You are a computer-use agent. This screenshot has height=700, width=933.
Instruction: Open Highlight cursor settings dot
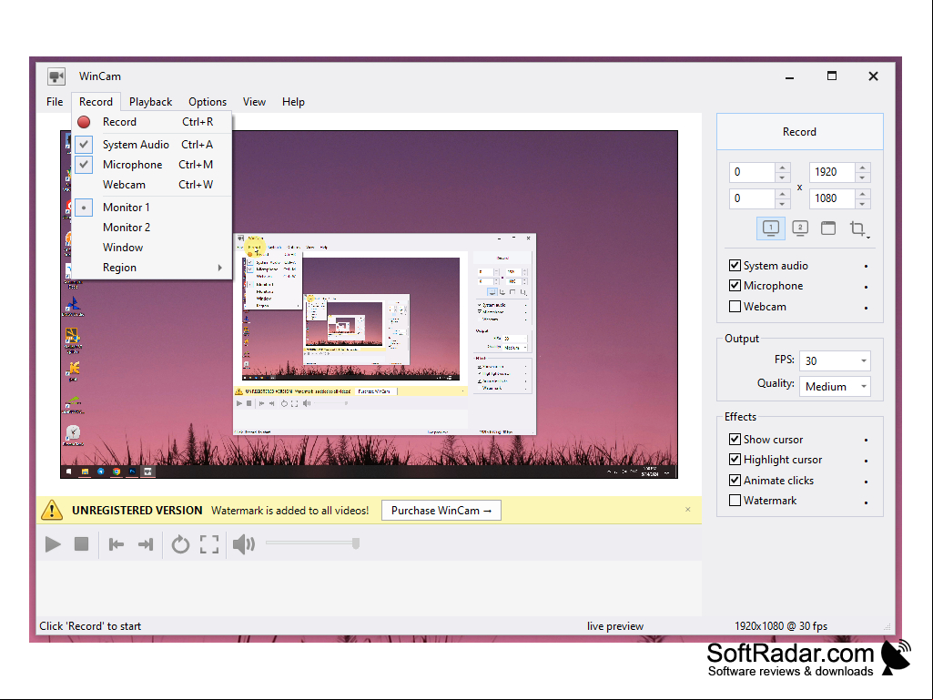tap(866, 461)
